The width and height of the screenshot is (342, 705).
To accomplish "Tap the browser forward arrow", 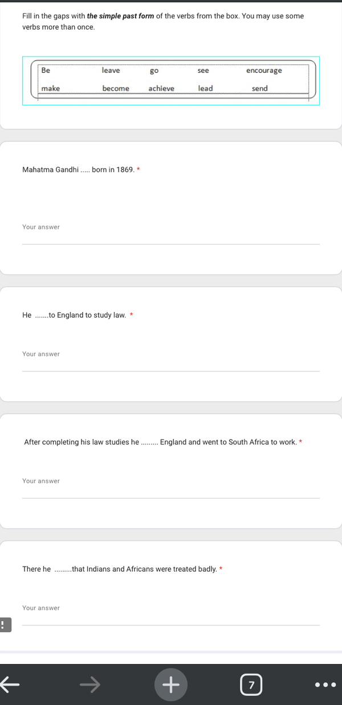I will (x=90, y=684).
